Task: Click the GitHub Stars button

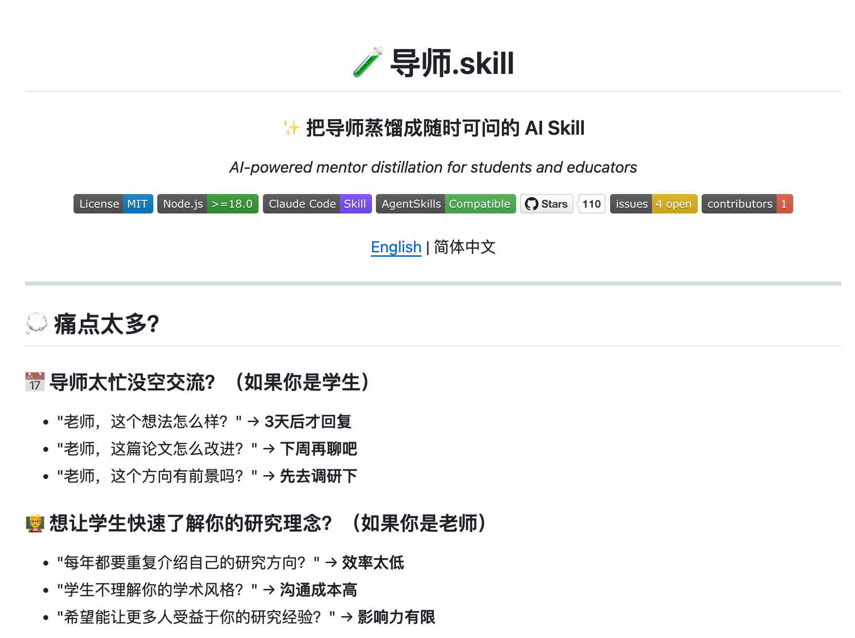Action: click(x=547, y=204)
